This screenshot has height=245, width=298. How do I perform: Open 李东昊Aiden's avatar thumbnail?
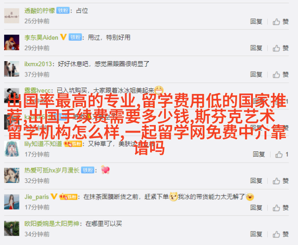tap(12, 43)
